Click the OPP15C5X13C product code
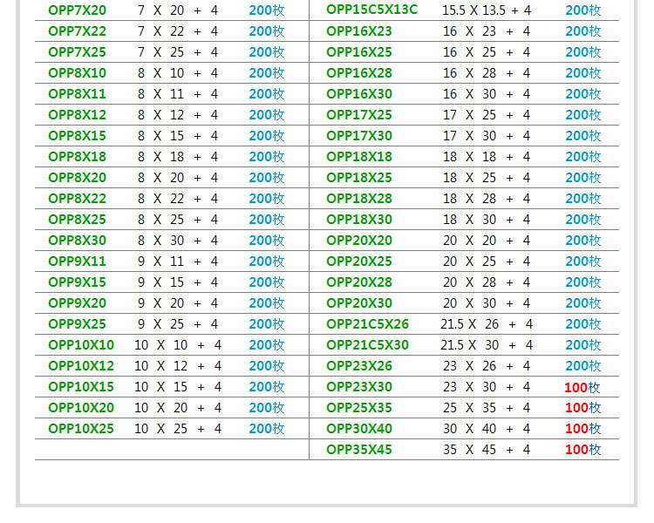The width and height of the screenshot is (654, 523). [371, 10]
